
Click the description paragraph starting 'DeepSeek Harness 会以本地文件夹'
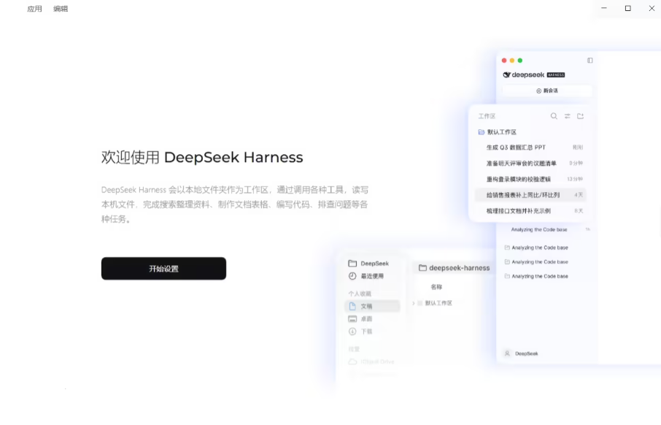pyautogui.click(x=235, y=204)
